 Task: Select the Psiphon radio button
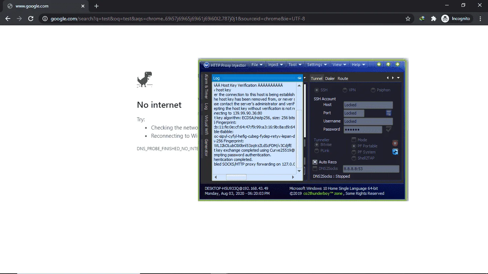coord(373,90)
